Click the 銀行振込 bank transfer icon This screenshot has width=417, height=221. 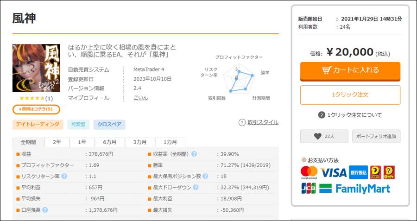click(x=359, y=173)
